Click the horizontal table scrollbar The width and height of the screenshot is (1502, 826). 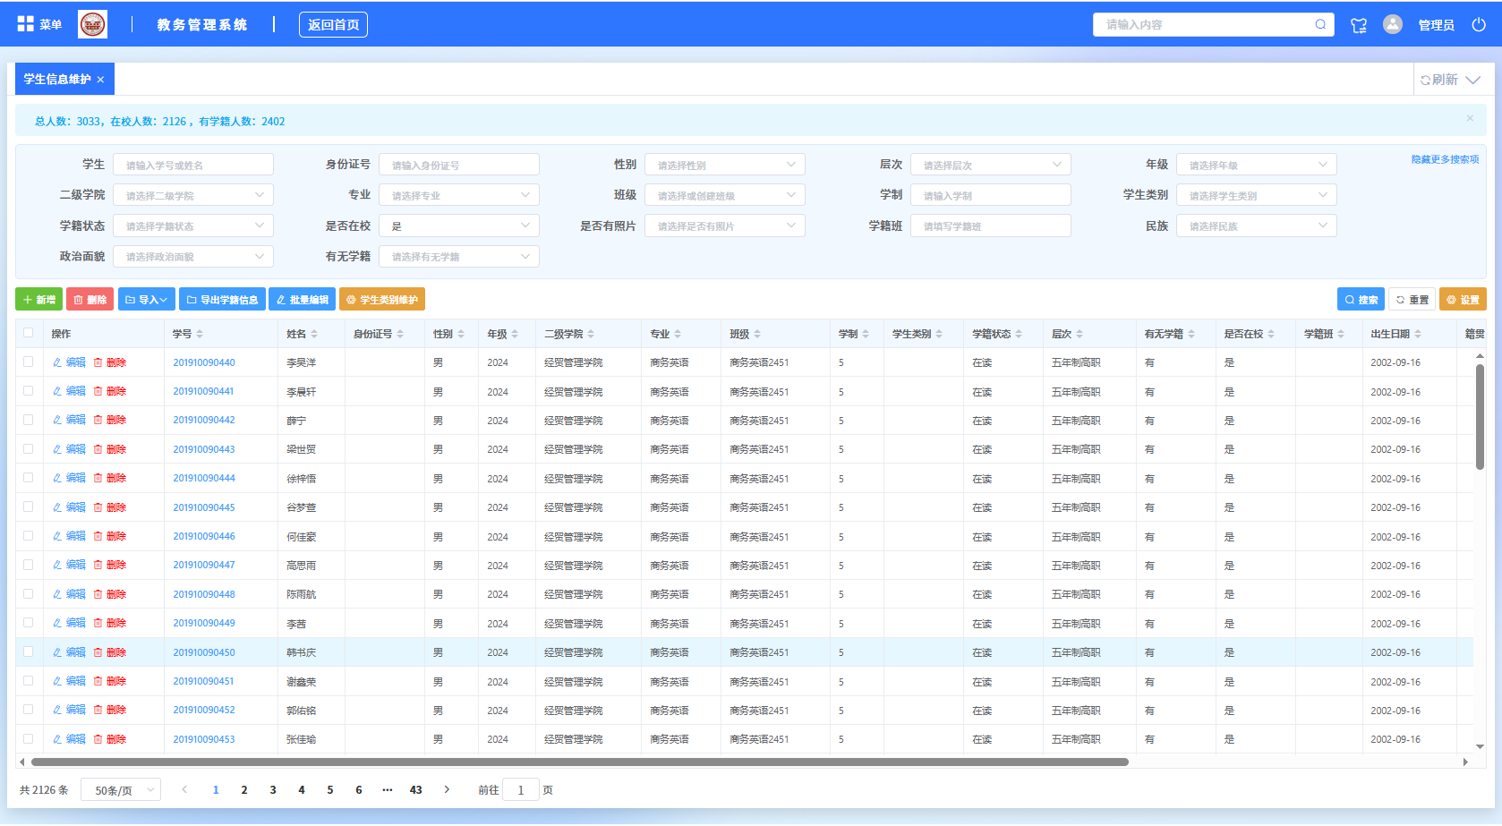coord(580,762)
